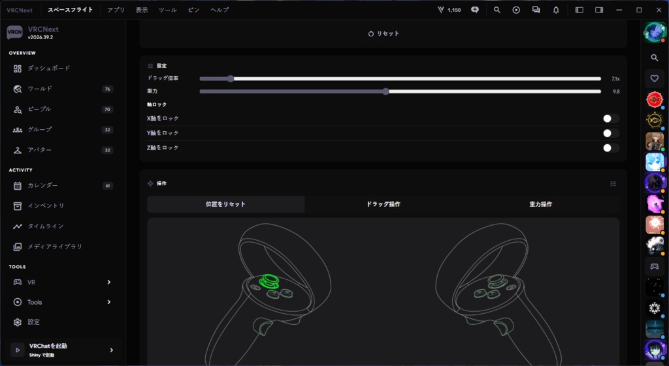The height and width of the screenshot is (366, 669).
Task: Click the カレンダー count badge 61
Action: [108, 186]
